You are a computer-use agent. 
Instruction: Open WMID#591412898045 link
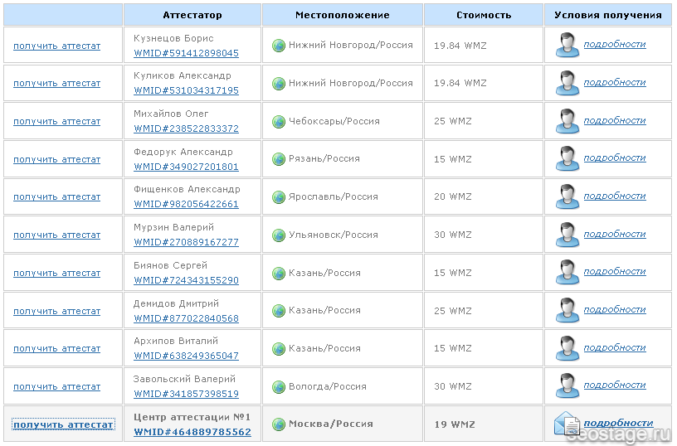tap(186, 53)
